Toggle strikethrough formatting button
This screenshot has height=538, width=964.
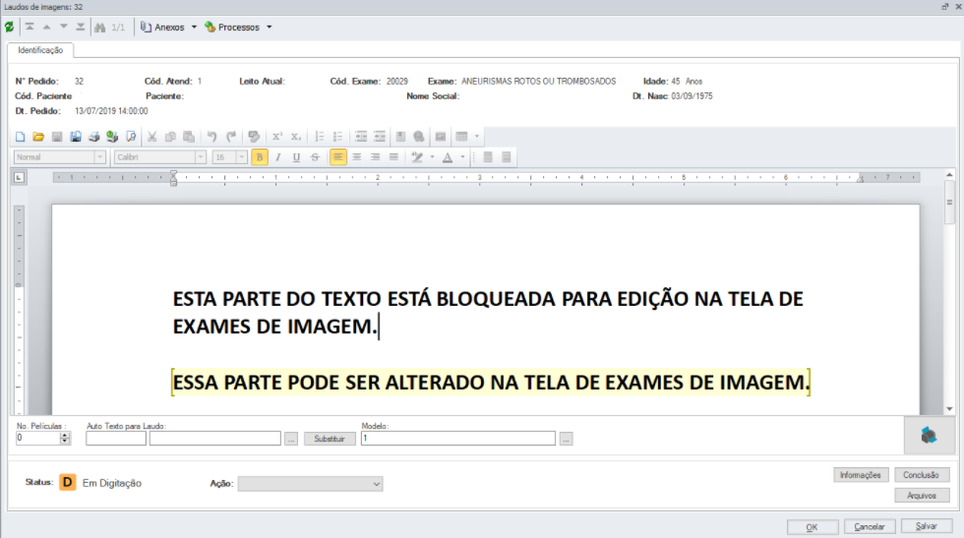tap(315, 157)
